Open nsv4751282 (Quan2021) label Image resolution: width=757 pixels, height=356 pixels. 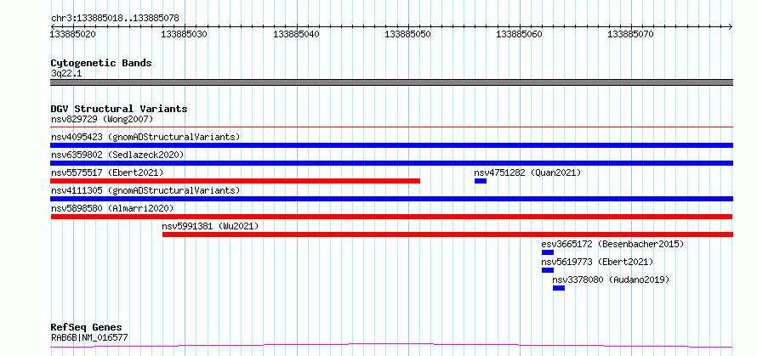(x=527, y=172)
